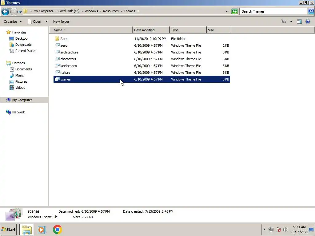Open the view options dropdown arrow
Viewport: 315px width, 236px height.
tap(291, 22)
